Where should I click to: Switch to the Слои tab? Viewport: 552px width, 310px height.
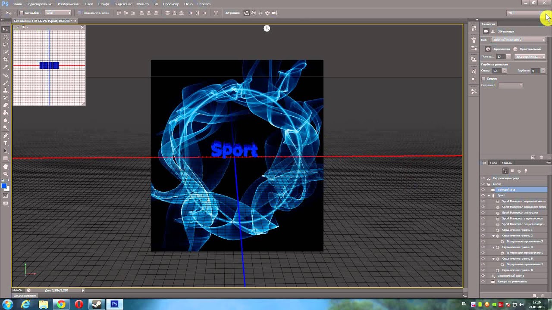tap(494, 163)
